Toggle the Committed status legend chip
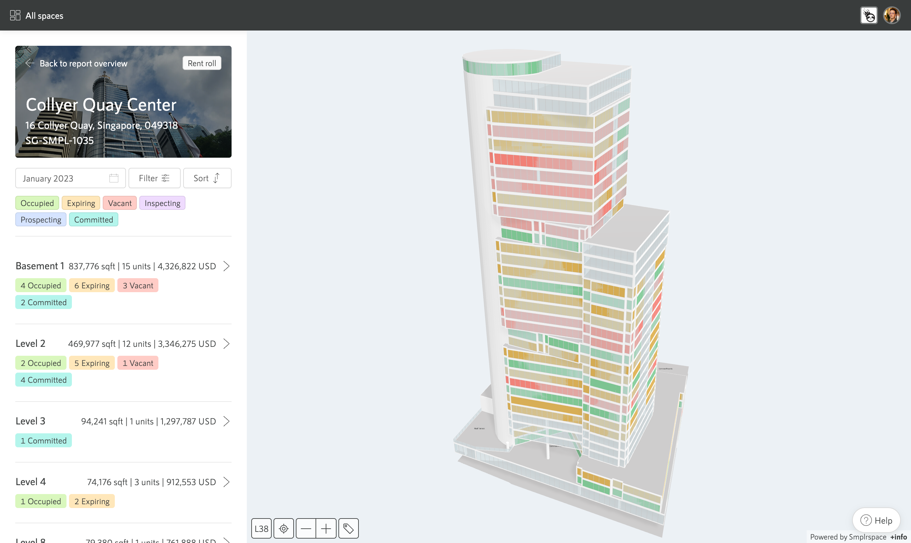The width and height of the screenshot is (911, 543). (93, 220)
